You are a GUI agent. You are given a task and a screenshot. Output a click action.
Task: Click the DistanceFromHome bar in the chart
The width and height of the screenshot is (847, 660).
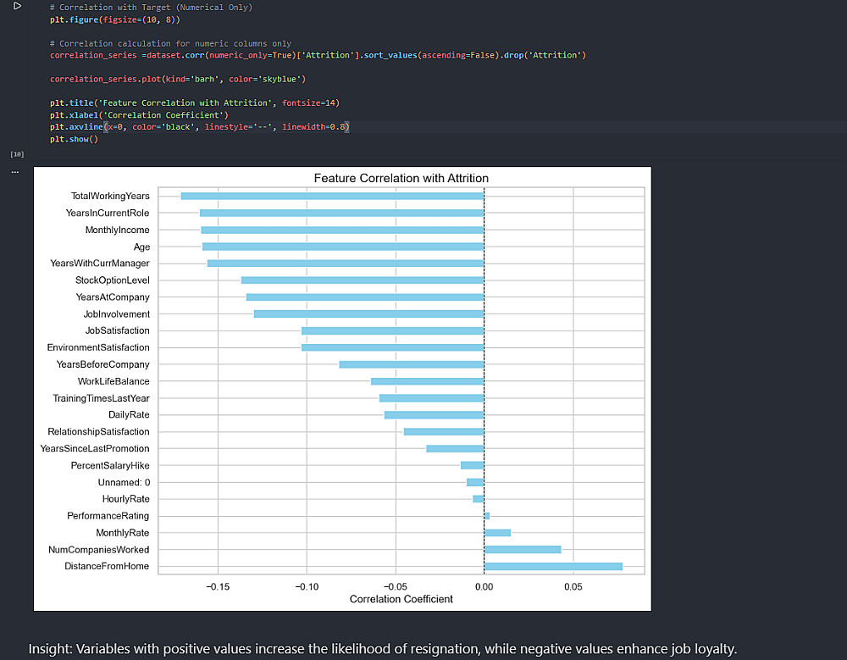click(552, 567)
